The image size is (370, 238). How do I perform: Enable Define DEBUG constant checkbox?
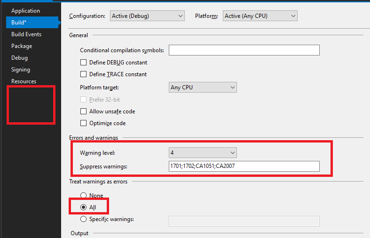(84, 63)
